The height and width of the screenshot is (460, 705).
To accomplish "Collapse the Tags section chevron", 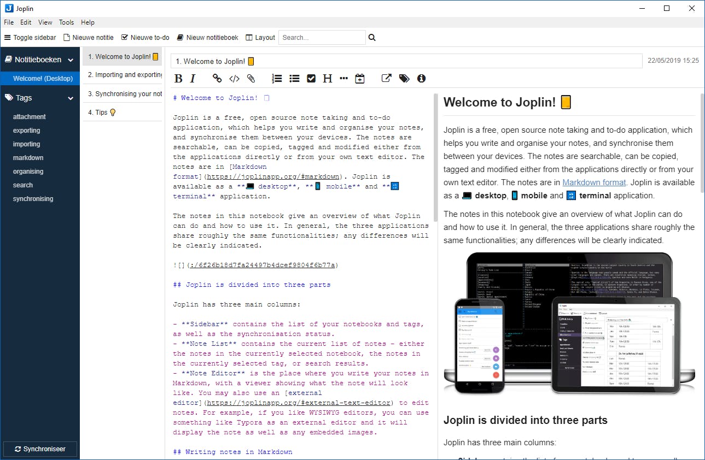I will (x=71, y=98).
